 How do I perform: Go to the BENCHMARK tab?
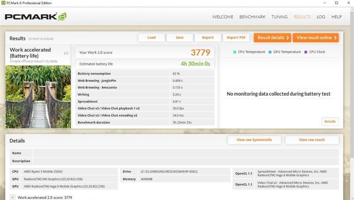(252, 17)
